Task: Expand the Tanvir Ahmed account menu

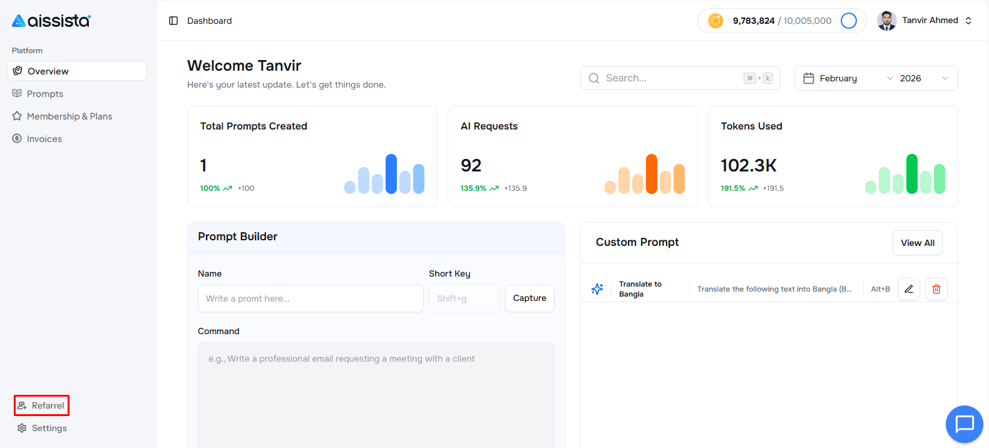Action: (968, 21)
